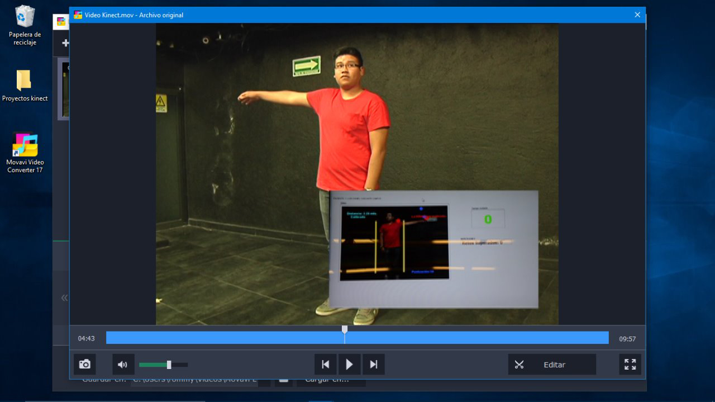Click the Movavi icon in the preview title bar

[78, 15]
